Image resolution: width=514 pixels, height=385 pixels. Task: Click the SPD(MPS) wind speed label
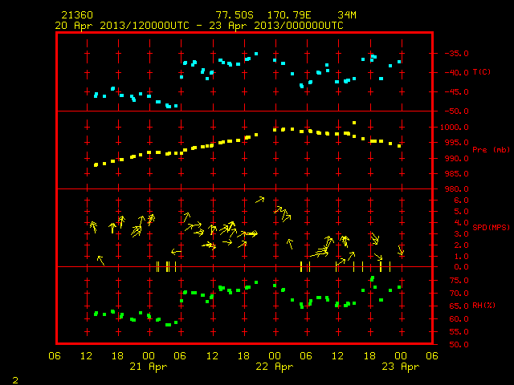point(491,227)
